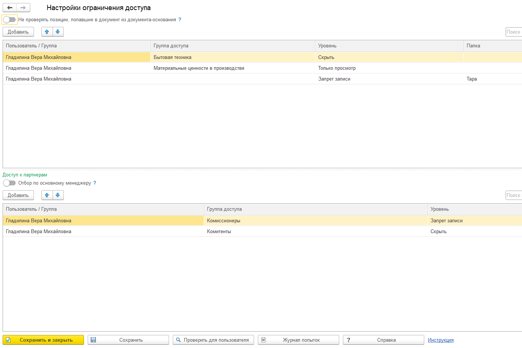Click the 'Доступ к партнерам' section title
This screenshot has width=522, height=348.
[x=25, y=175]
